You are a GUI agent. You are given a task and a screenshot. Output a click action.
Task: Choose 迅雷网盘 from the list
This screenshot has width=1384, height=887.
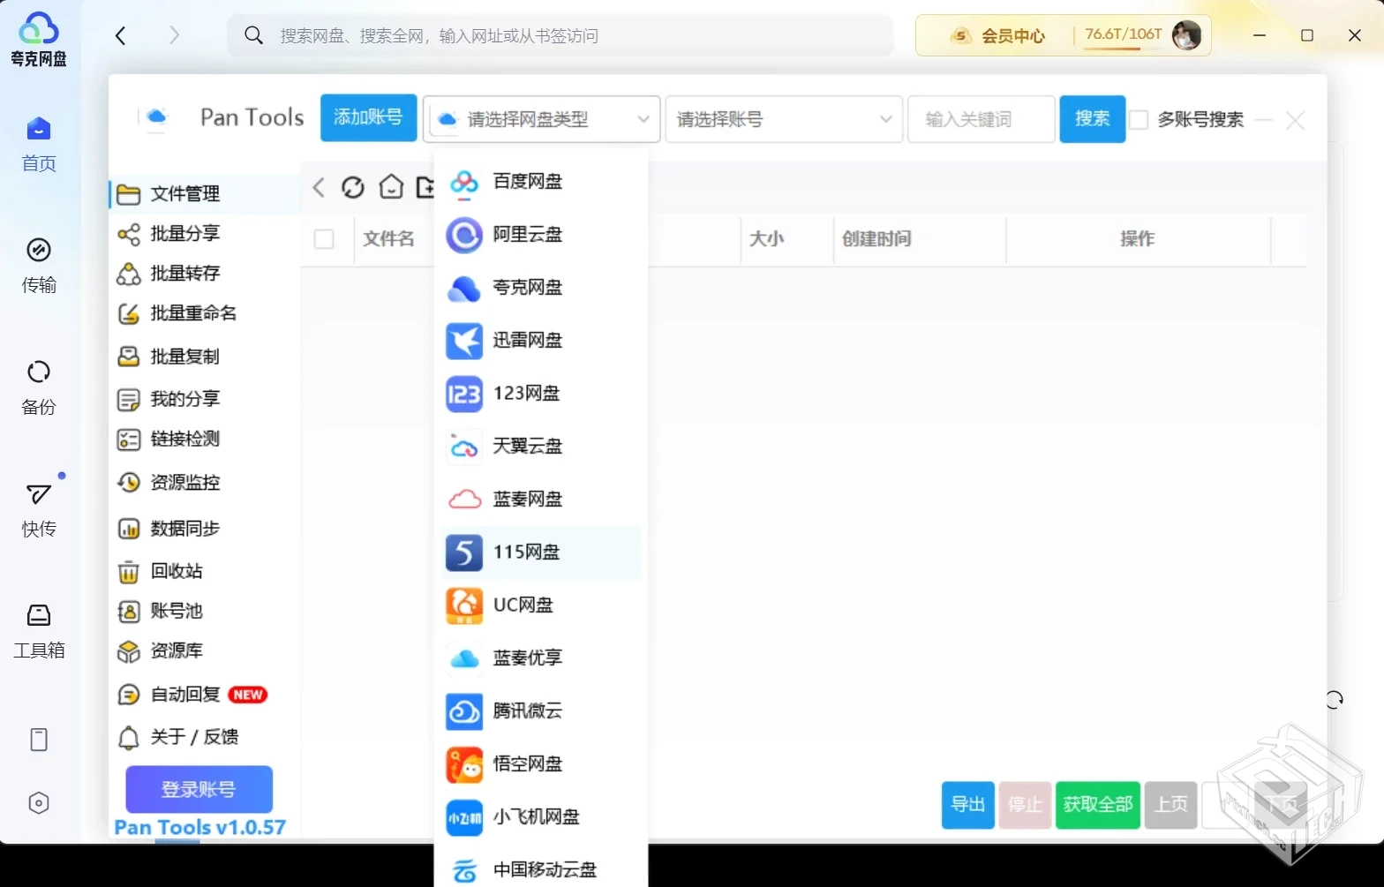(541, 341)
